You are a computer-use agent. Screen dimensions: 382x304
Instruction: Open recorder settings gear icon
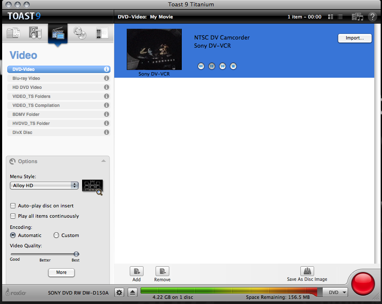[x=119, y=292]
